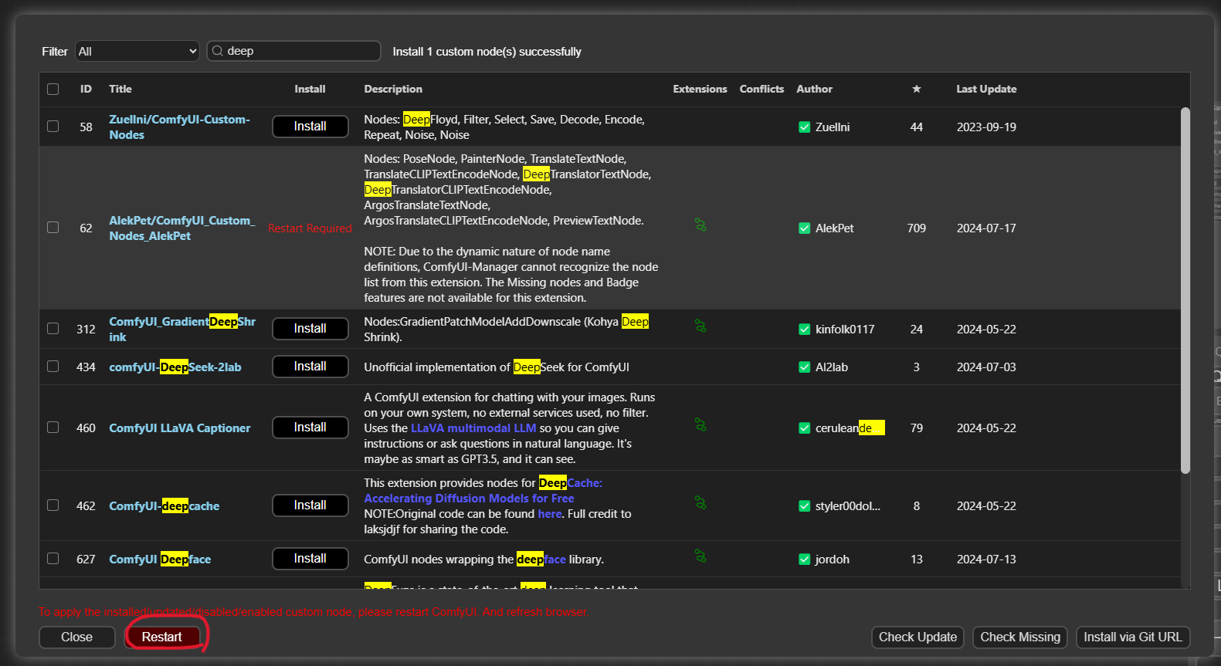Click the vertical scrollbar of the node list
Viewport: 1221px width, 666px height.
(x=1185, y=290)
